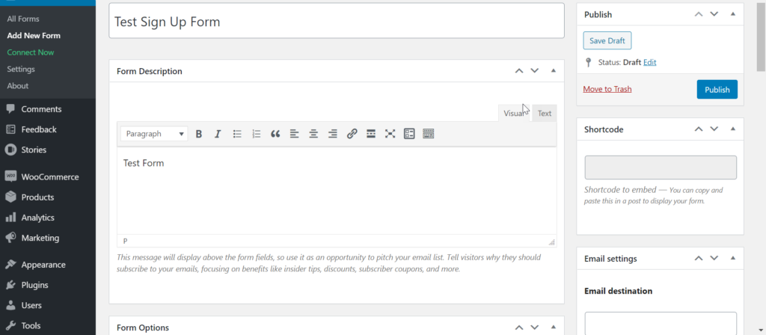This screenshot has height=335, width=766.
Task: Insert or edit a link
Action: coord(352,134)
